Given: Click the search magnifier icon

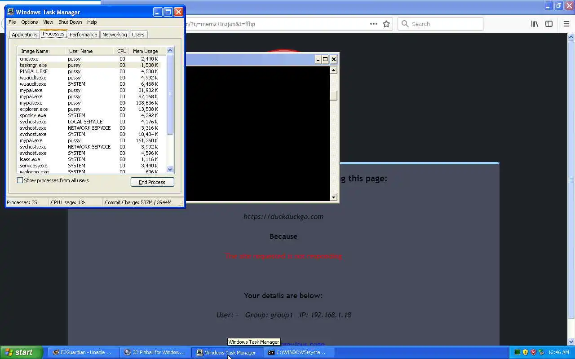Looking at the screenshot, I should click(405, 24).
